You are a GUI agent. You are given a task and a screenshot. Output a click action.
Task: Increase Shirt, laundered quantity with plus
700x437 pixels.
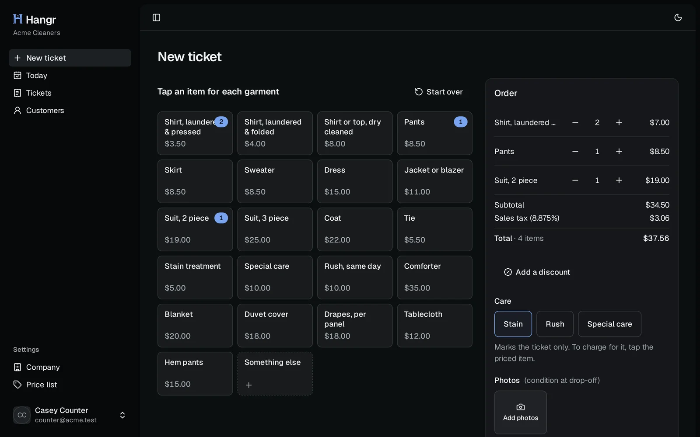(619, 122)
